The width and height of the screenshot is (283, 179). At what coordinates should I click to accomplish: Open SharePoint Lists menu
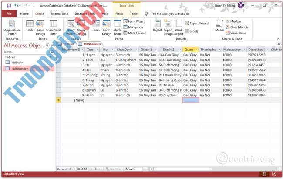click(54, 27)
